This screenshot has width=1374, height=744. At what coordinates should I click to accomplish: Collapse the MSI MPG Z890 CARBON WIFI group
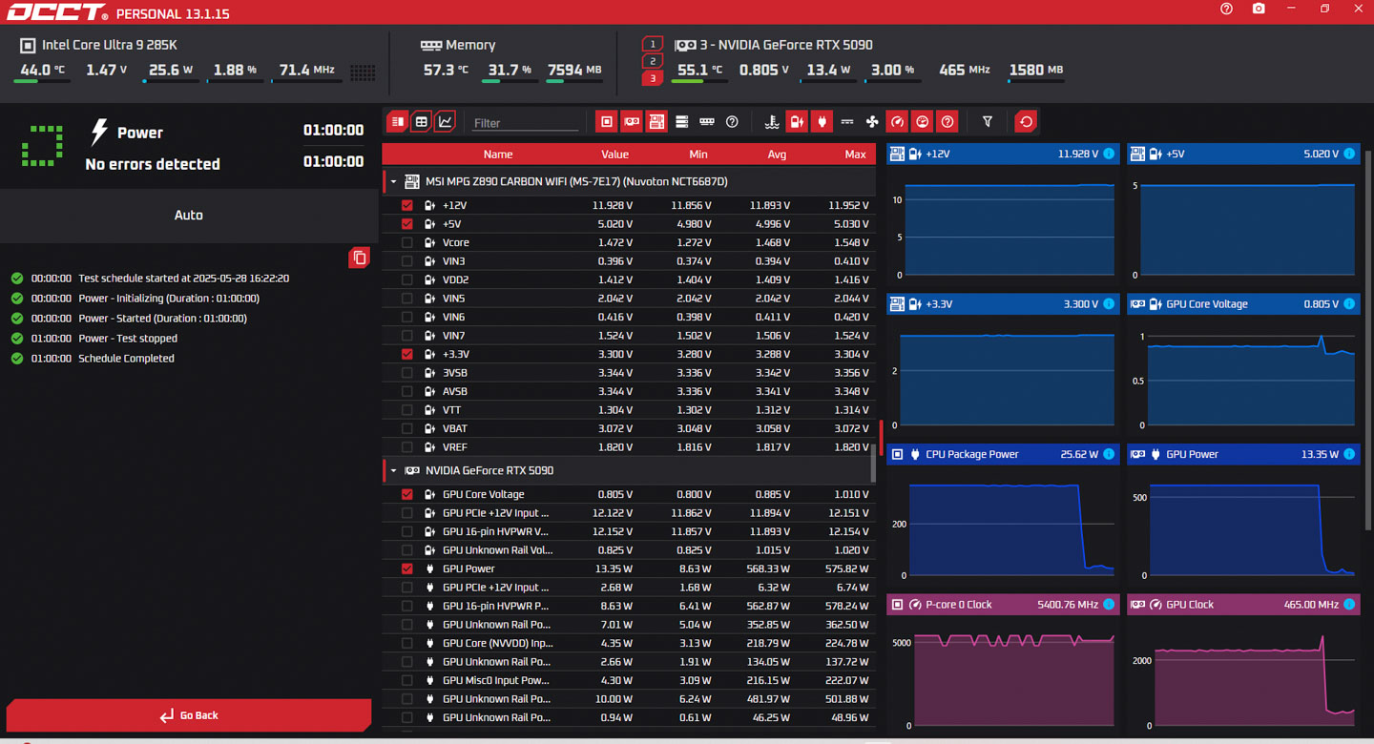point(393,181)
